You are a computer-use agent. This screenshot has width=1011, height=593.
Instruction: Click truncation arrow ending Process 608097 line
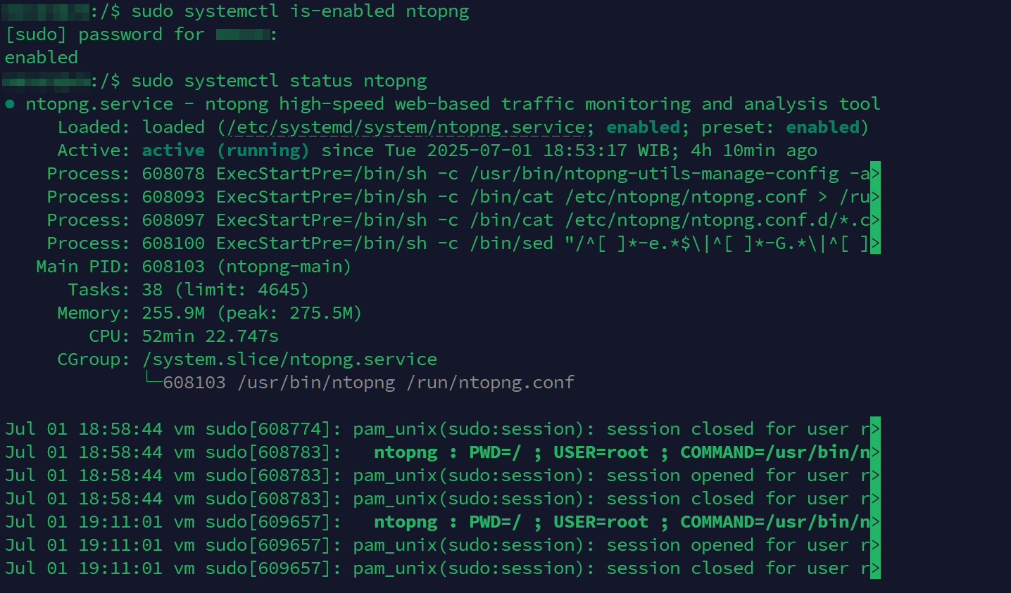[875, 220]
